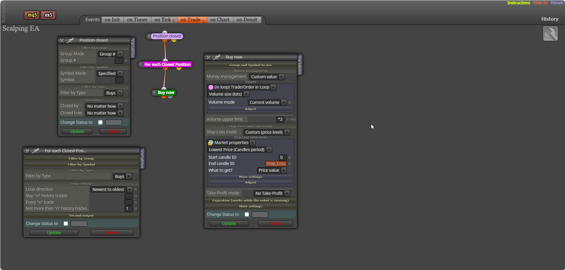Toggle the Loop direction variable checkbox

coord(135,189)
